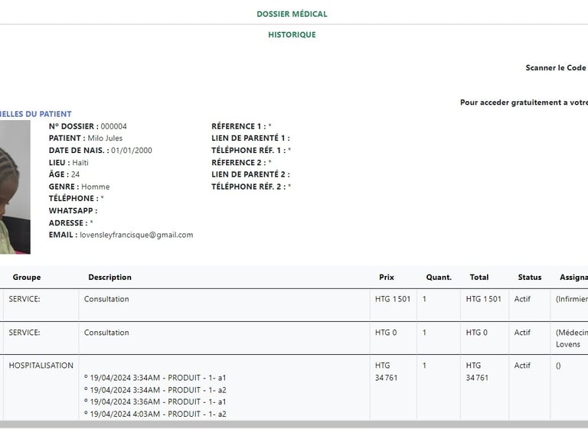Screen dimensions: 588x429
Task: Click the Quant. column header
Action: [x=439, y=278]
